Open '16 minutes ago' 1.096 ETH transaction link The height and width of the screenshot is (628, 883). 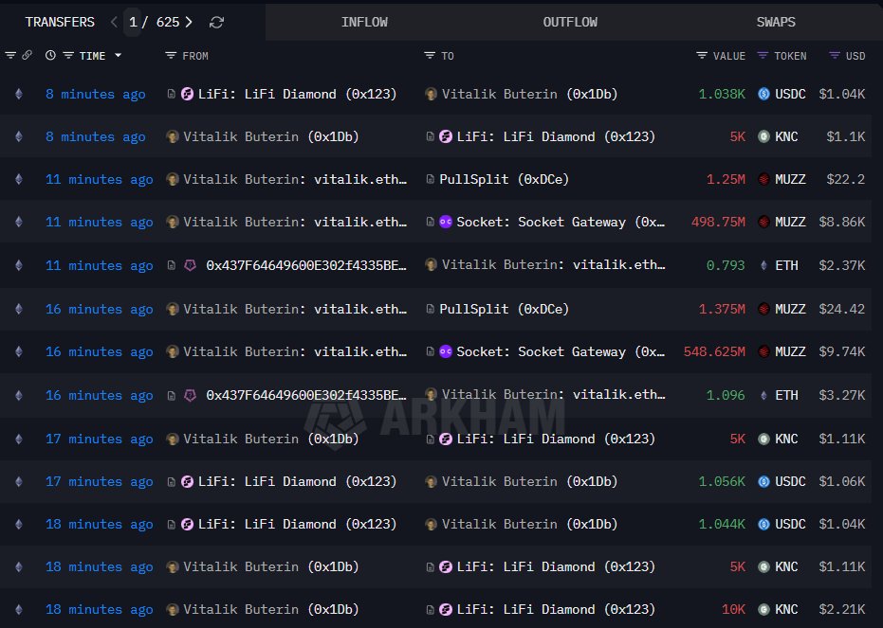click(x=99, y=395)
